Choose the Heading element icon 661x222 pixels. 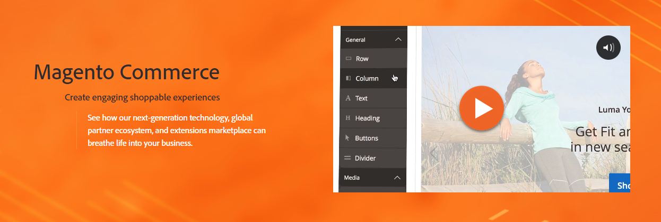348,118
